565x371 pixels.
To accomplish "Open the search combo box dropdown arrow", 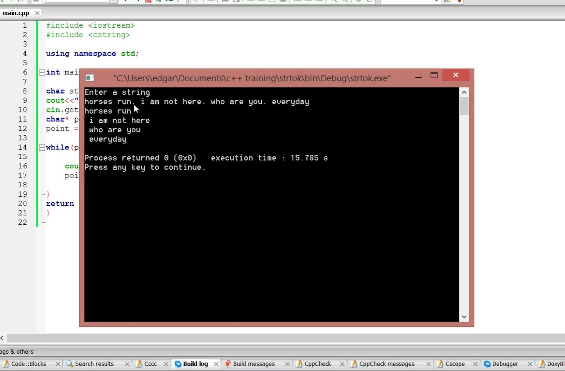I will (112, 1).
